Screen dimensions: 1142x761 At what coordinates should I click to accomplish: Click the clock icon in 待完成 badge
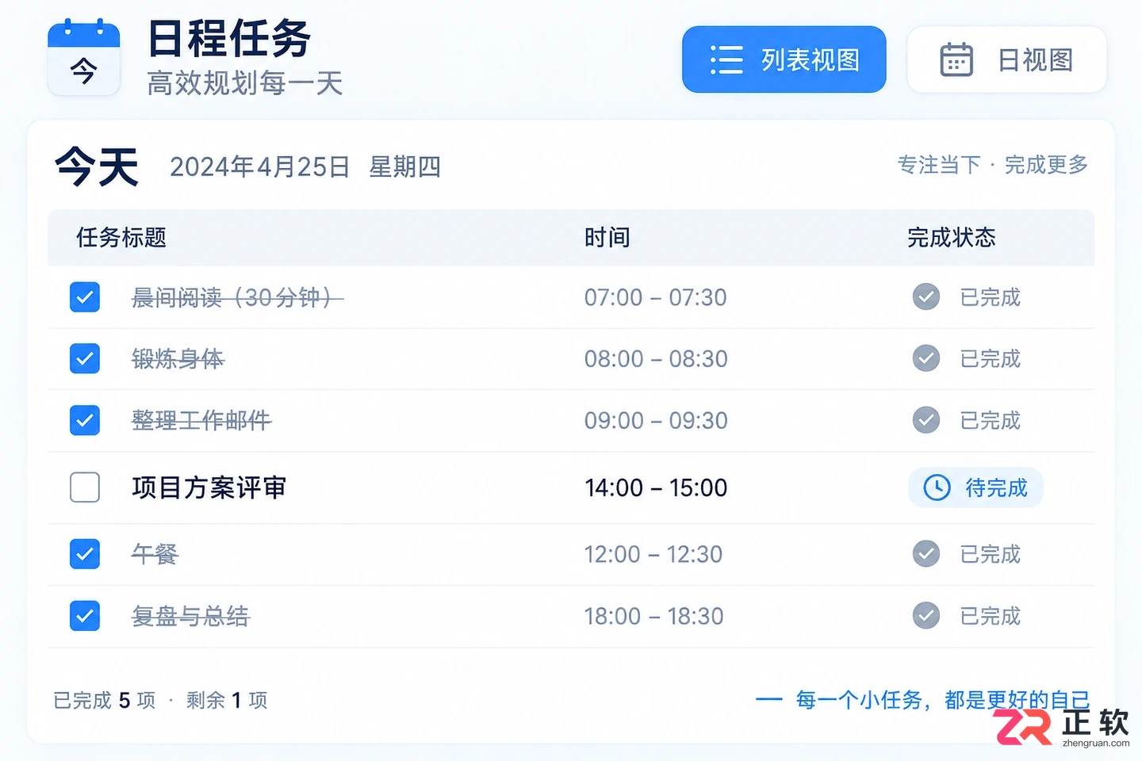[x=937, y=488]
